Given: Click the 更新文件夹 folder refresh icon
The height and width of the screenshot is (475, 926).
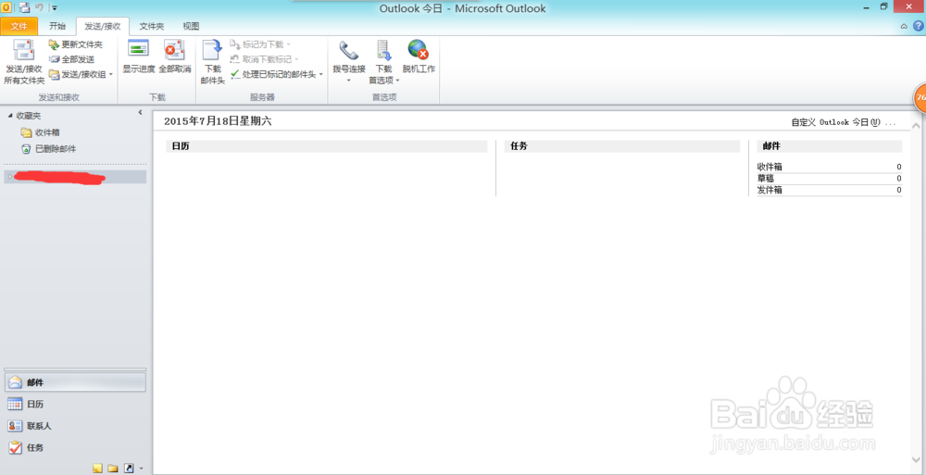Looking at the screenshot, I should click(54, 44).
